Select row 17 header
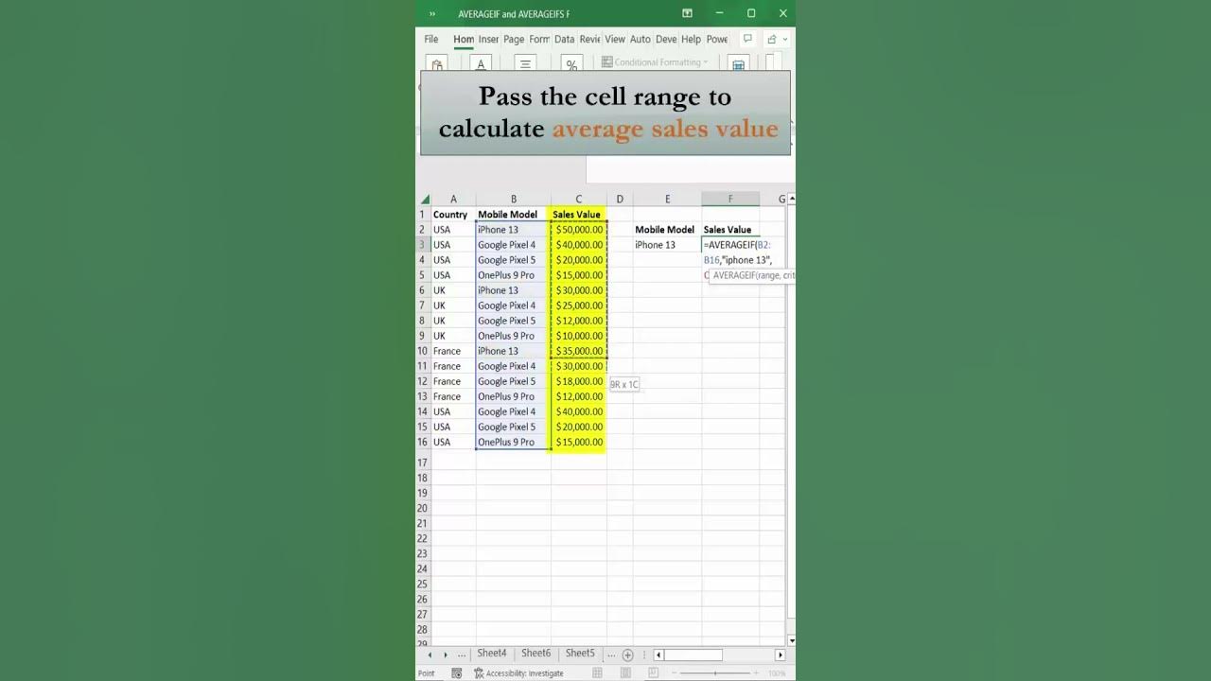This screenshot has width=1211, height=681. (423, 463)
